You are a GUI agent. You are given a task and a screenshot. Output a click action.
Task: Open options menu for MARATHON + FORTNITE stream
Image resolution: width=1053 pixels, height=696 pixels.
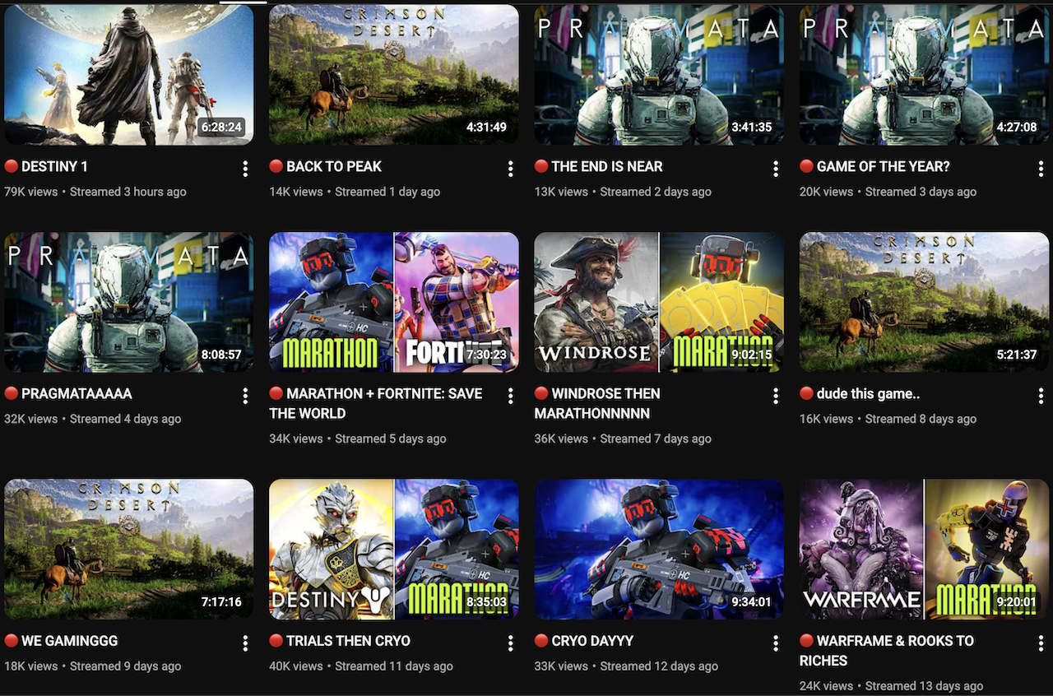(510, 396)
